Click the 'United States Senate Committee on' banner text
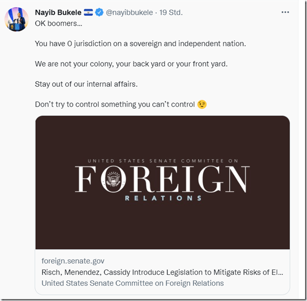307x301 pixels. pyautogui.click(x=163, y=161)
